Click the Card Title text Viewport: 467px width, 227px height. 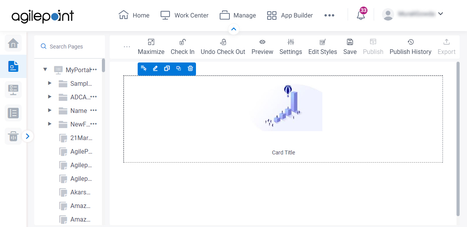[283, 152]
